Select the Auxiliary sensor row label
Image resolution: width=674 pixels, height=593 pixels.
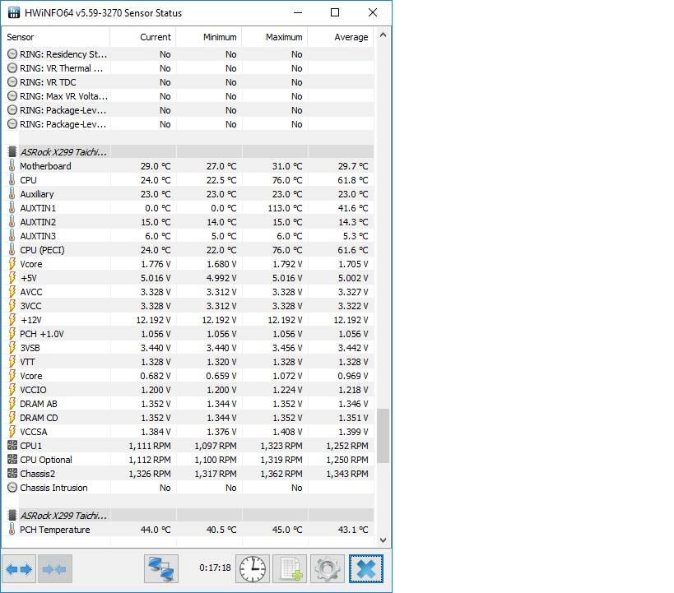coord(37,194)
